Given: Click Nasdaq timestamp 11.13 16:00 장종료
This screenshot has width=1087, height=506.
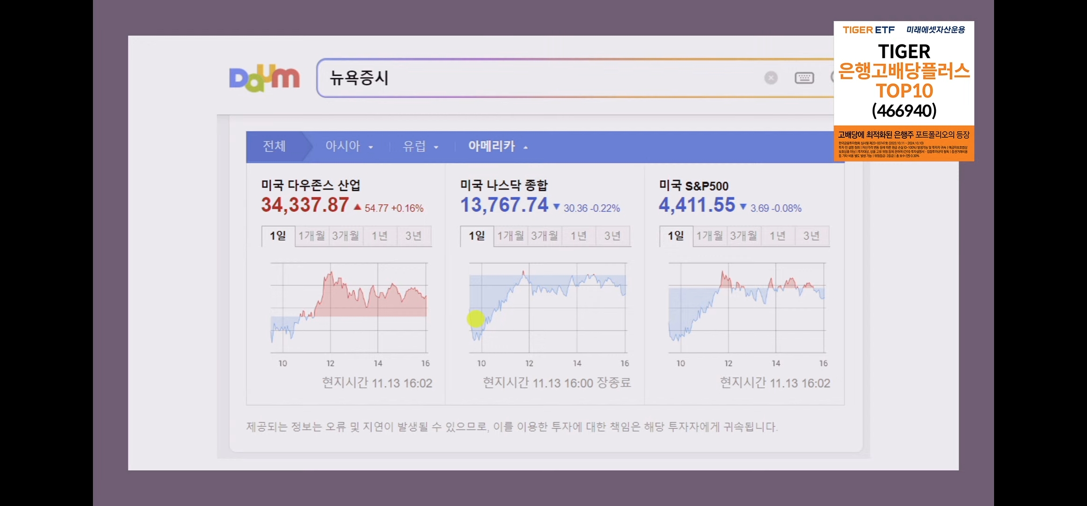Looking at the screenshot, I should [582, 383].
